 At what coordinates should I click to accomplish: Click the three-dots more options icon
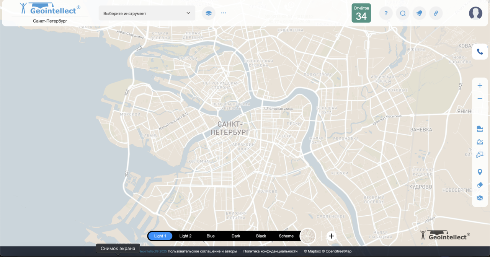point(224,13)
